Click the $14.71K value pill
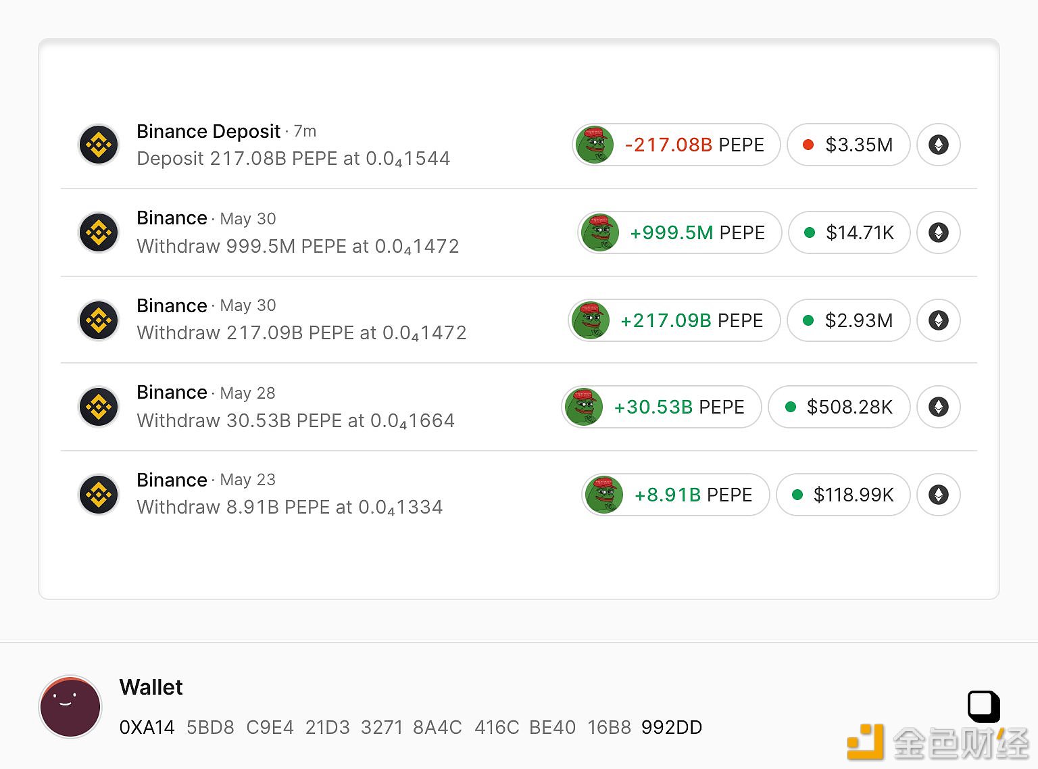Viewport: 1038px width, 769px height. [849, 232]
